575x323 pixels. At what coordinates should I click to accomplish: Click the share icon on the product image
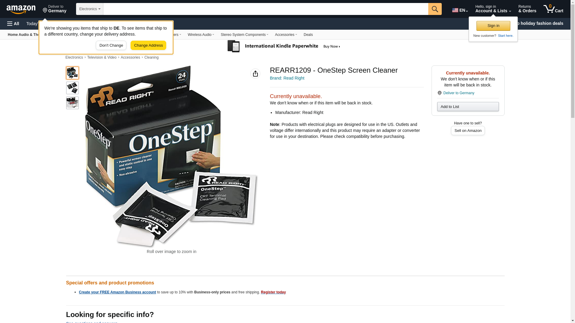pos(255,74)
